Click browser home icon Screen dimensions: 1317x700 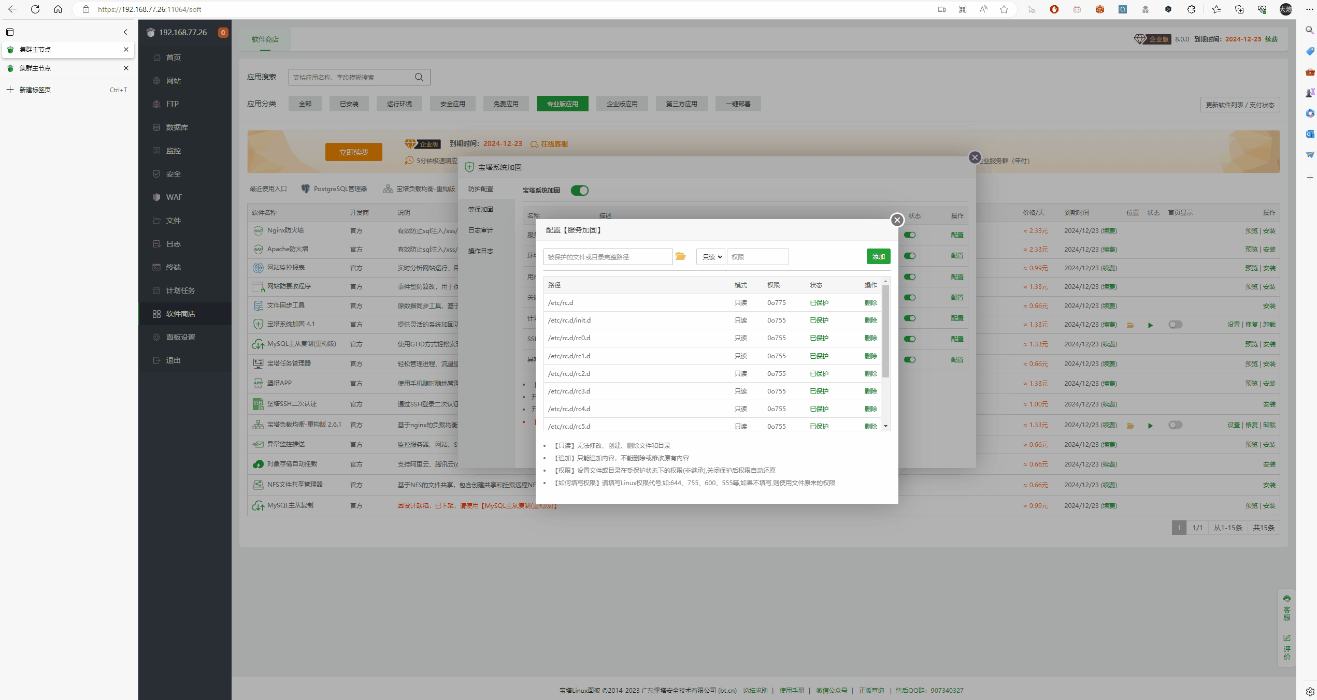[58, 9]
